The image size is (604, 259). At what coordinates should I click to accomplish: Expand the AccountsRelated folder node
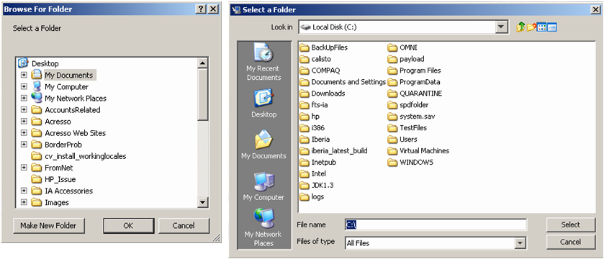click(x=24, y=109)
